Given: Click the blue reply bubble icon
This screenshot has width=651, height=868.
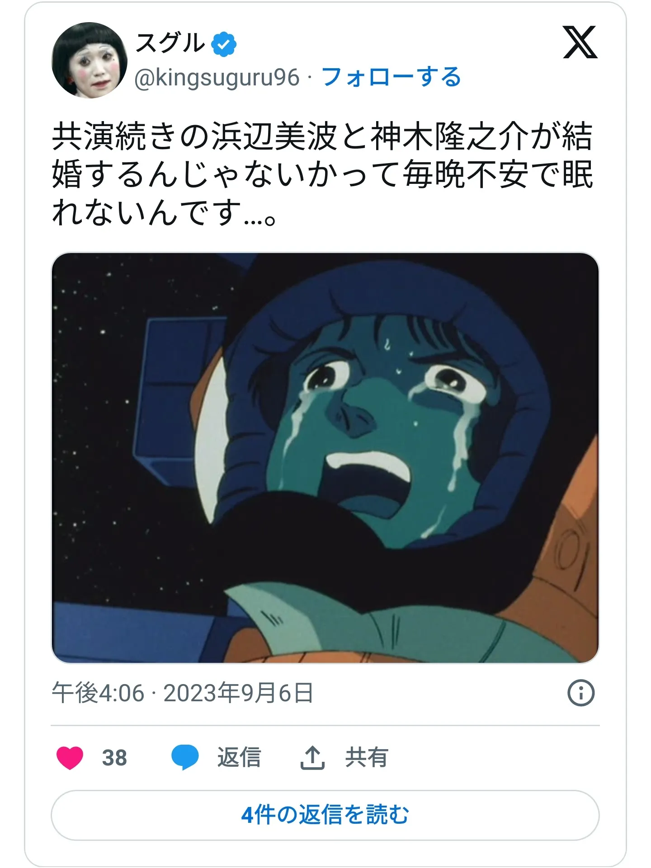Looking at the screenshot, I should tap(185, 758).
